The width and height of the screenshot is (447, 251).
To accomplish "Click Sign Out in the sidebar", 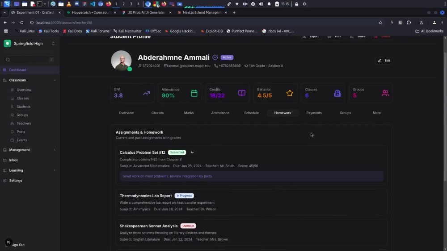I will [18, 245].
